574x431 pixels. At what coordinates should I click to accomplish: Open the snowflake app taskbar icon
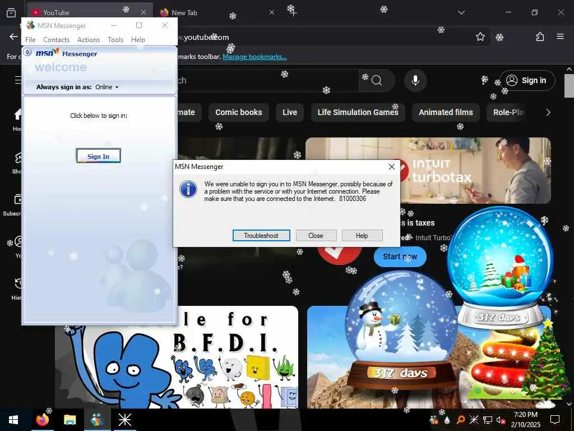pos(125,420)
